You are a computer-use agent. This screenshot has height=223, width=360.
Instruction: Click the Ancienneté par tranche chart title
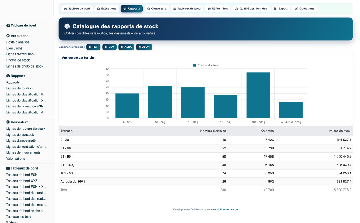point(78,58)
